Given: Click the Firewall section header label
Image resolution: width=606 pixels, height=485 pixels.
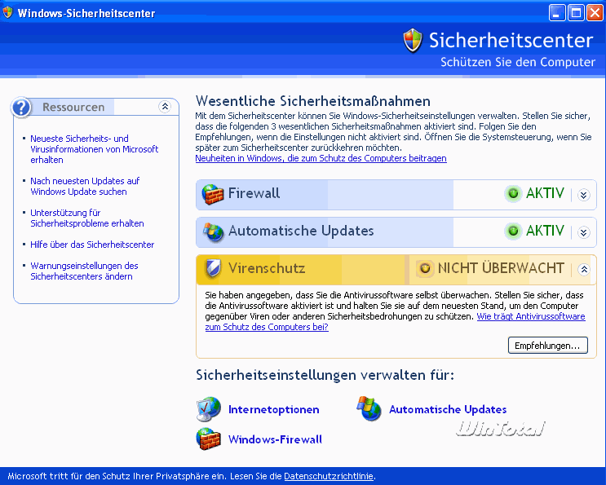Looking at the screenshot, I should coord(254,193).
